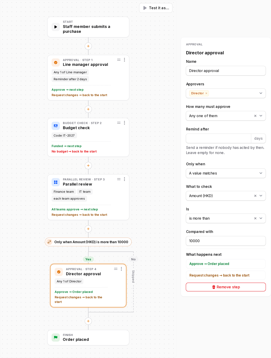The height and width of the screenshot is (358, 271).
Task: Click 'Request changes → back to the start' in panel
Action: click(x=226, y=275)
